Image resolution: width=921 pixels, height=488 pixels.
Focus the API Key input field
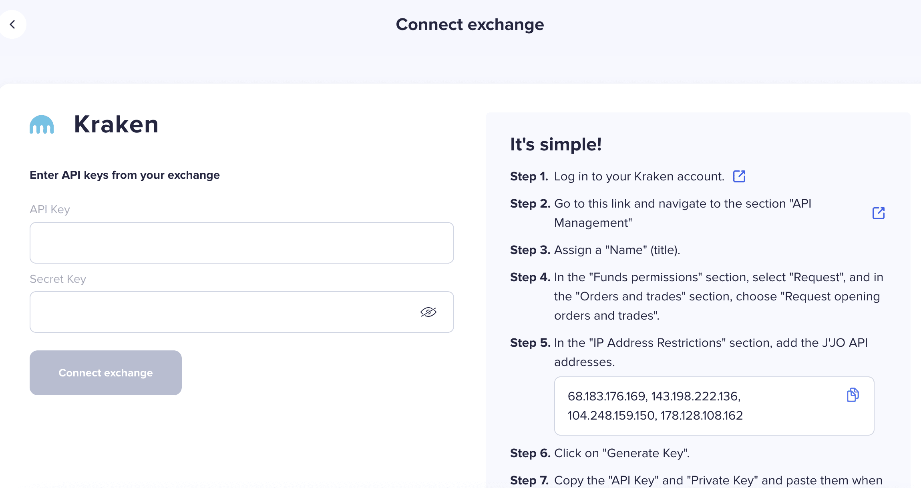[x=242, y=243]
